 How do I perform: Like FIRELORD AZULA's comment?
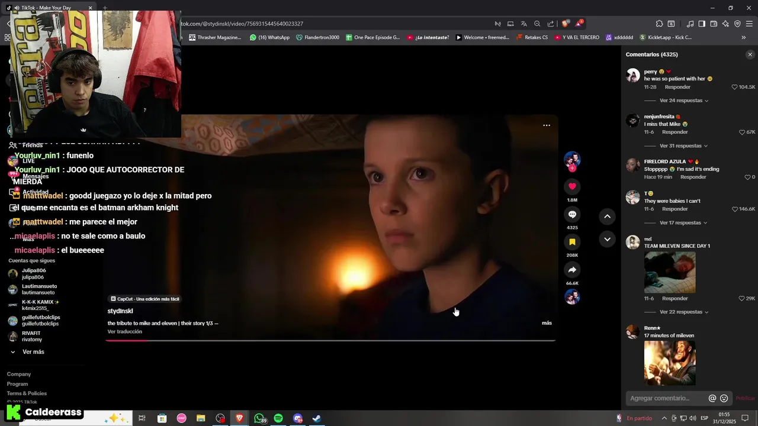pyautogui.click(x=747, y=177)
